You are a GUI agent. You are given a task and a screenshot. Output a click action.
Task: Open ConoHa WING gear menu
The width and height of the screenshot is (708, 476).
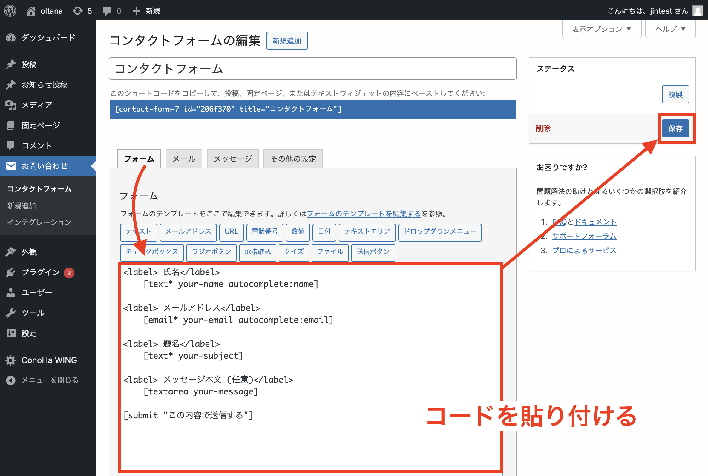coord(48,360)
